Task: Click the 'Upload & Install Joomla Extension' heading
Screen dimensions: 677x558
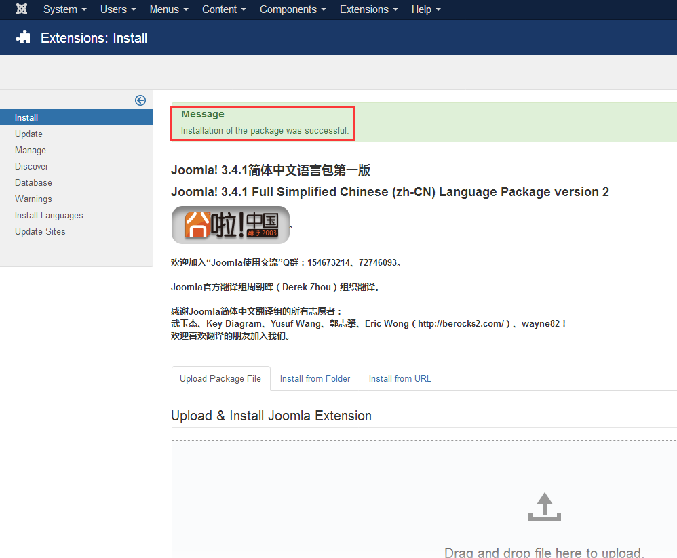Action: point(271,416)
